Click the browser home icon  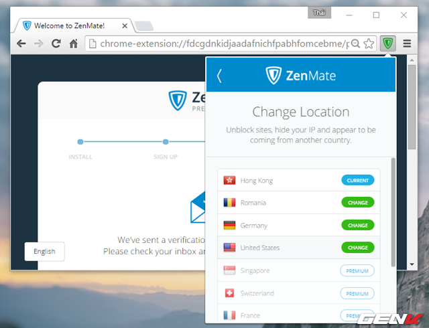[74, 44]
